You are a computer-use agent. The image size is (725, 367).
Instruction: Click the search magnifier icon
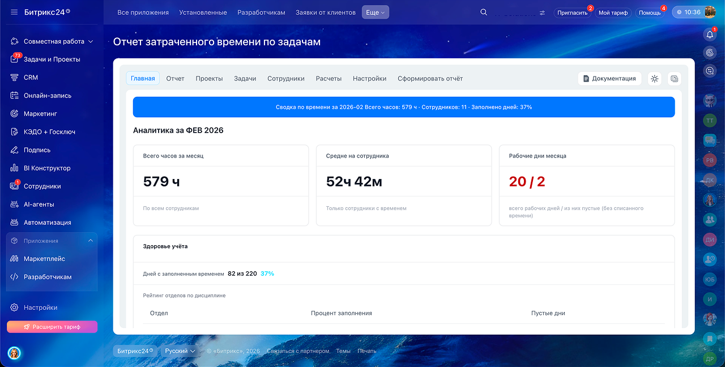point(483,12)
